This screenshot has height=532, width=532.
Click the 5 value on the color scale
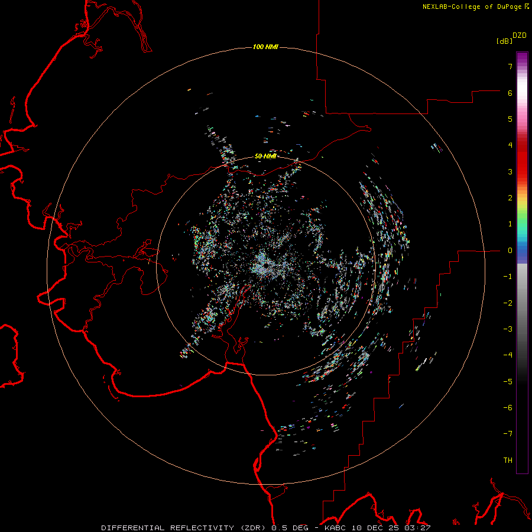[x=510, y=119]
